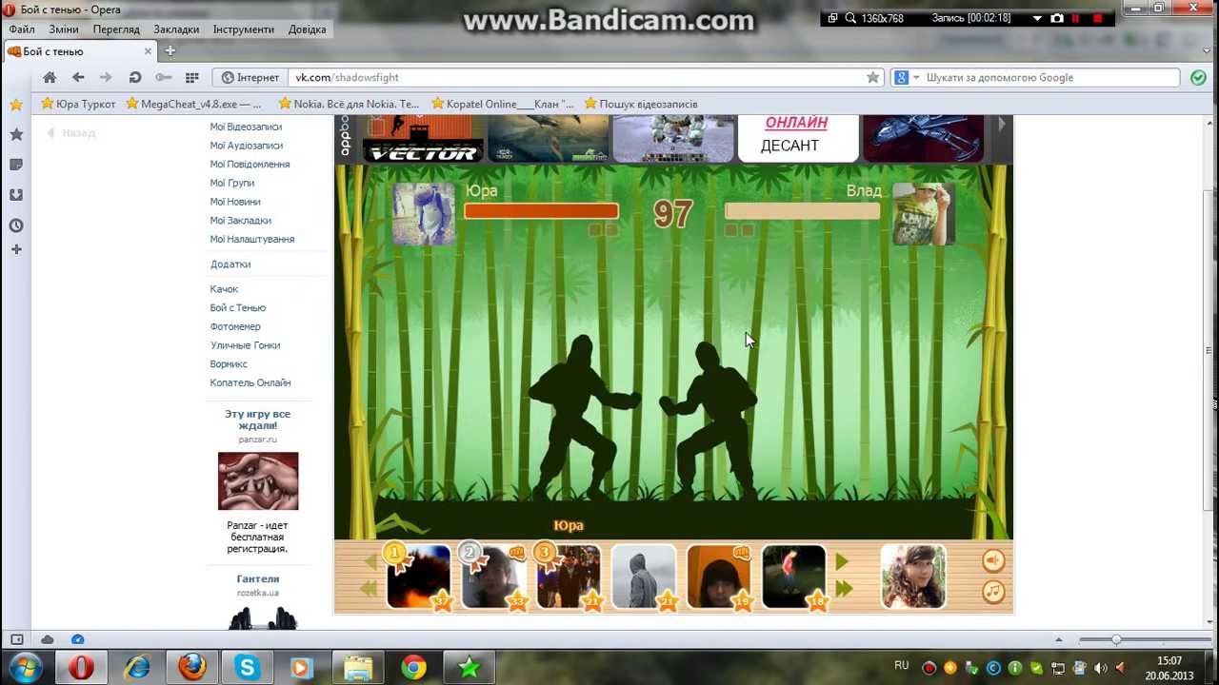The width and height of the screenshot is (1219, 685).
Task: Click the Bandicam magnifier resolution icon
Action: [x=849, y=18]
